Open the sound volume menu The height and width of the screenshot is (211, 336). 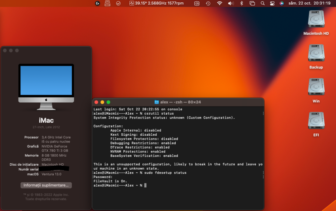[230, 3]
